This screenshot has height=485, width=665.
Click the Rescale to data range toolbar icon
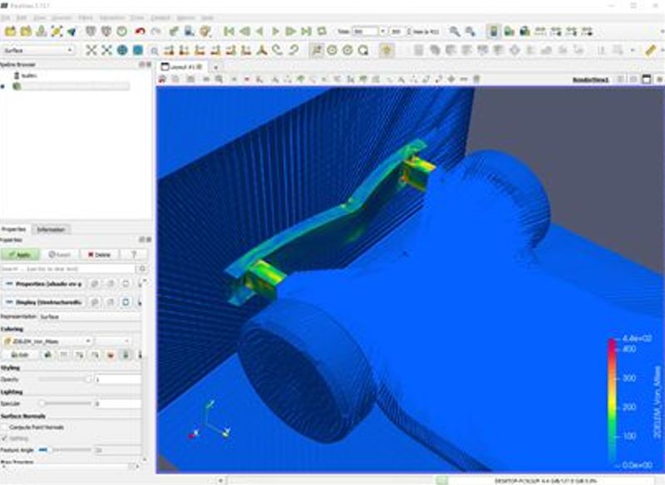539,32
